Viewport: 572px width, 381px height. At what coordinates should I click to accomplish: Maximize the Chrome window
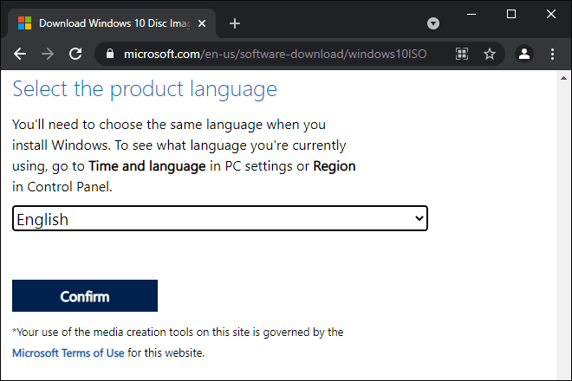pyautogui.click(x=511, y=14)
